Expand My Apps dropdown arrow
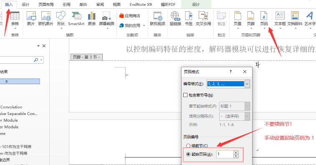 tap(144, 25)
